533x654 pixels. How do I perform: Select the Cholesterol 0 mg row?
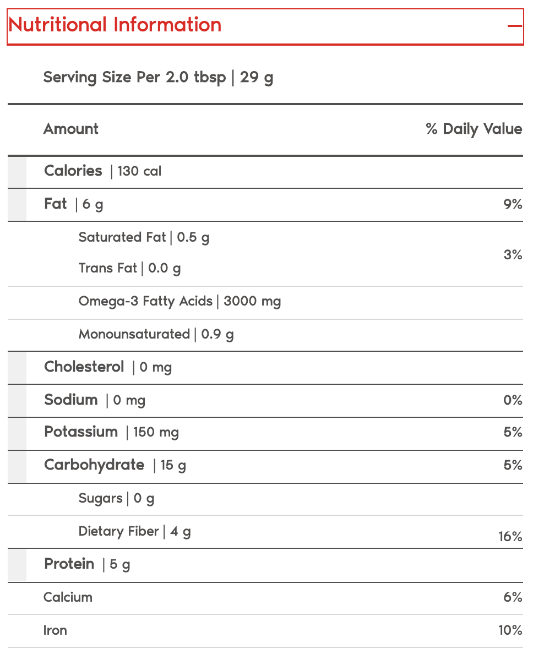108,367
